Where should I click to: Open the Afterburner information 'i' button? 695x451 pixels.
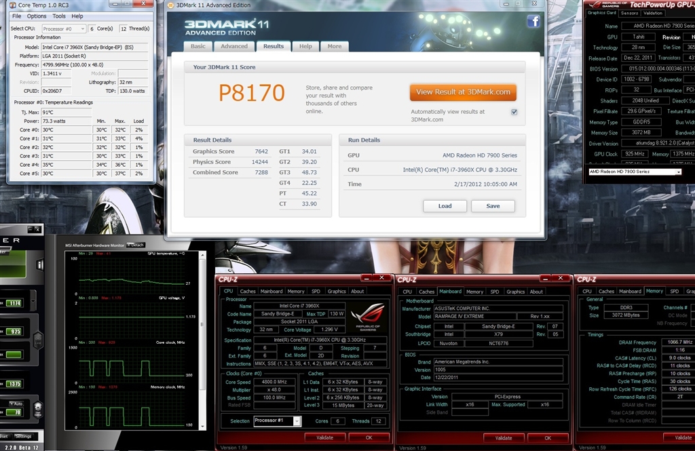[40, 265]
